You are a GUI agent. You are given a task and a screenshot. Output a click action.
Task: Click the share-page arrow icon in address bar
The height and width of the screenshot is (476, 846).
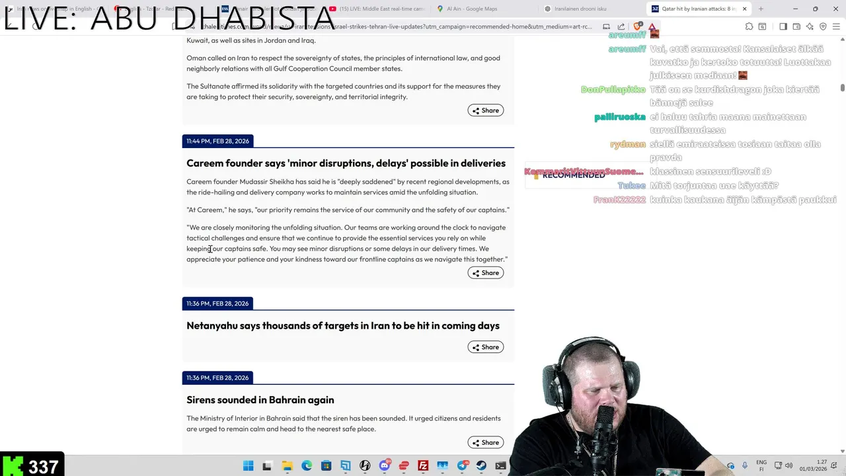[621, 26]
